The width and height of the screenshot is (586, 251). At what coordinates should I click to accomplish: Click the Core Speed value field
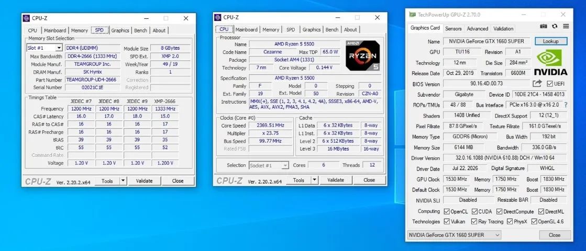pos(271,125)
